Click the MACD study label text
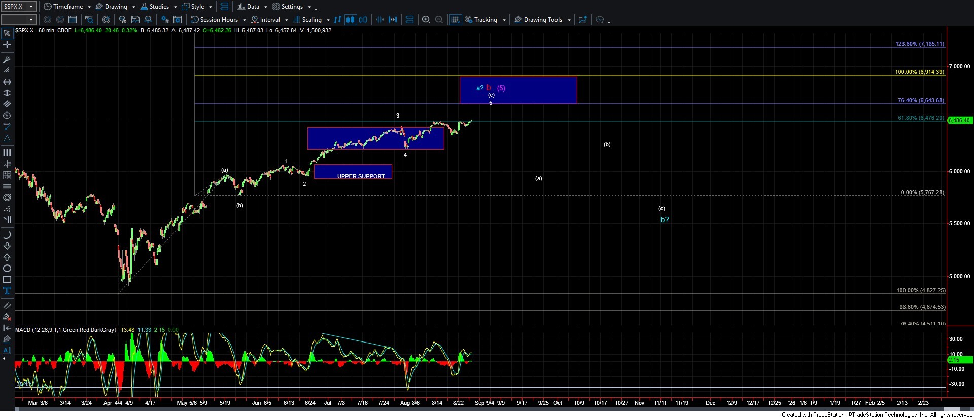 [x=65, y=330]
